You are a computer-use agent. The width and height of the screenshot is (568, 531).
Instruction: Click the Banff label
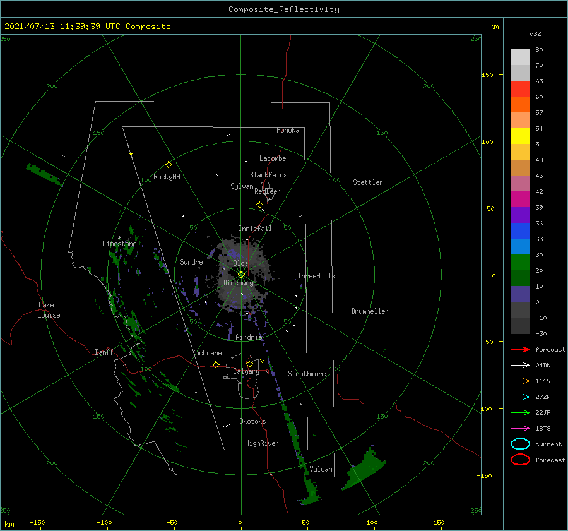pos(104,352)
